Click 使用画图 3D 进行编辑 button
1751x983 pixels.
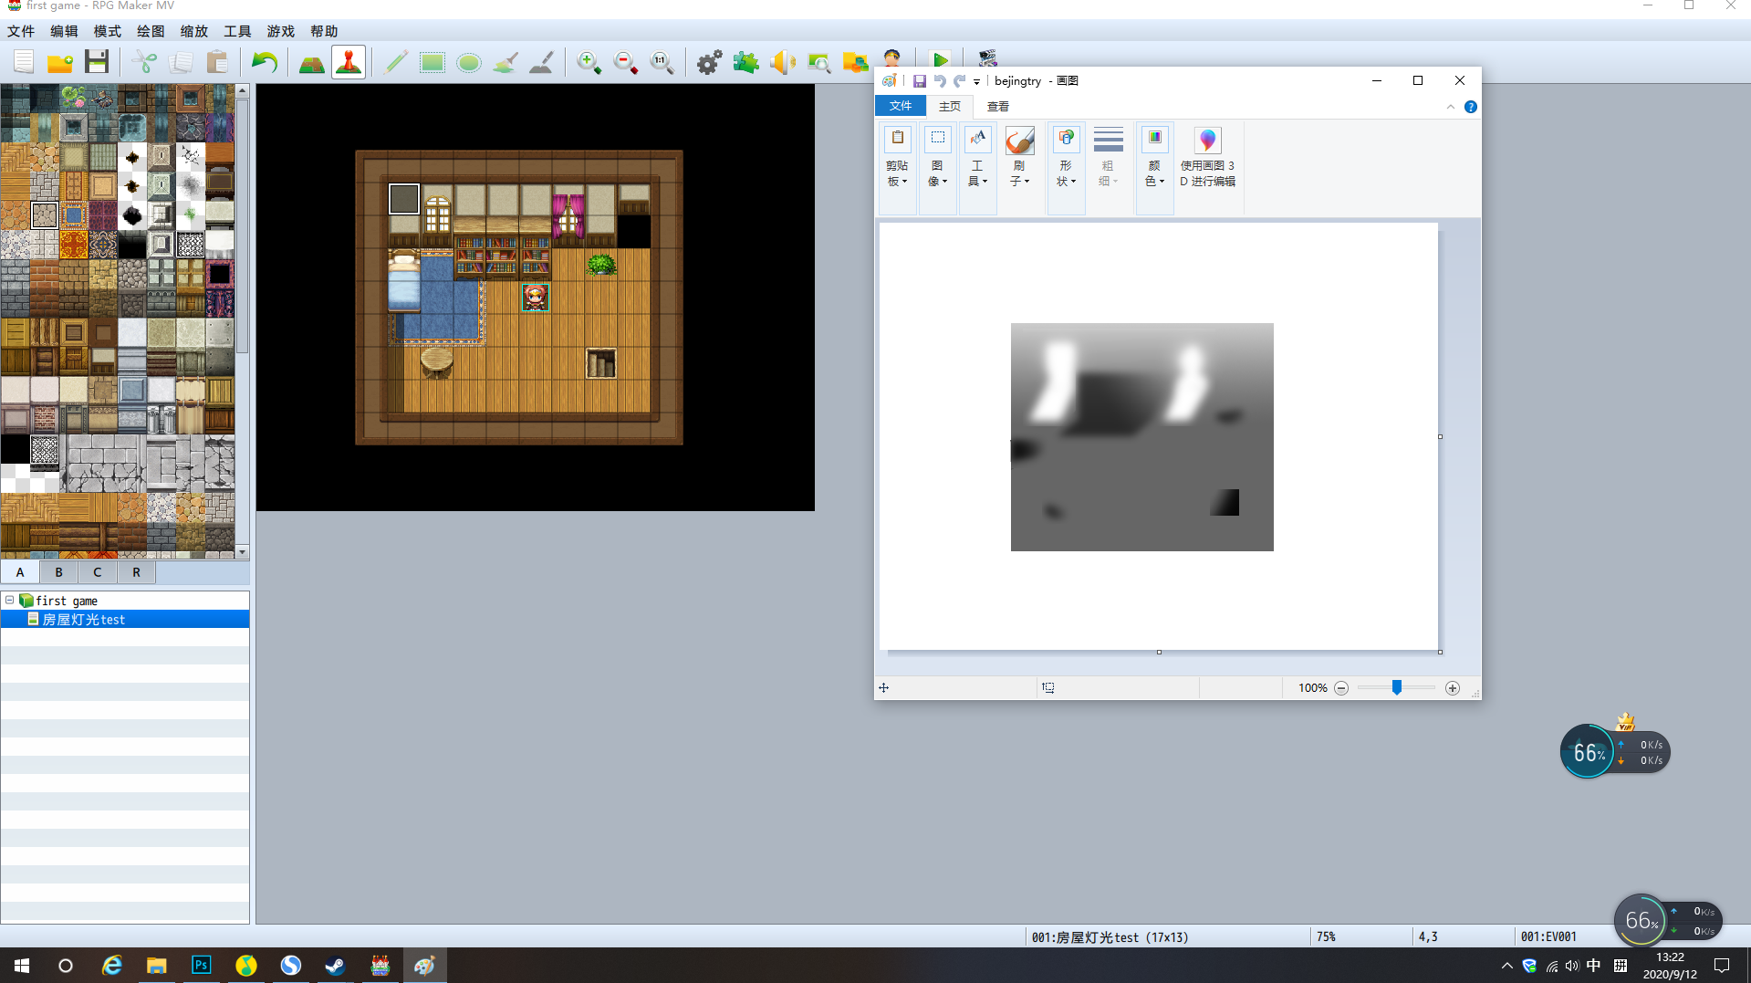pos(1208,157)
